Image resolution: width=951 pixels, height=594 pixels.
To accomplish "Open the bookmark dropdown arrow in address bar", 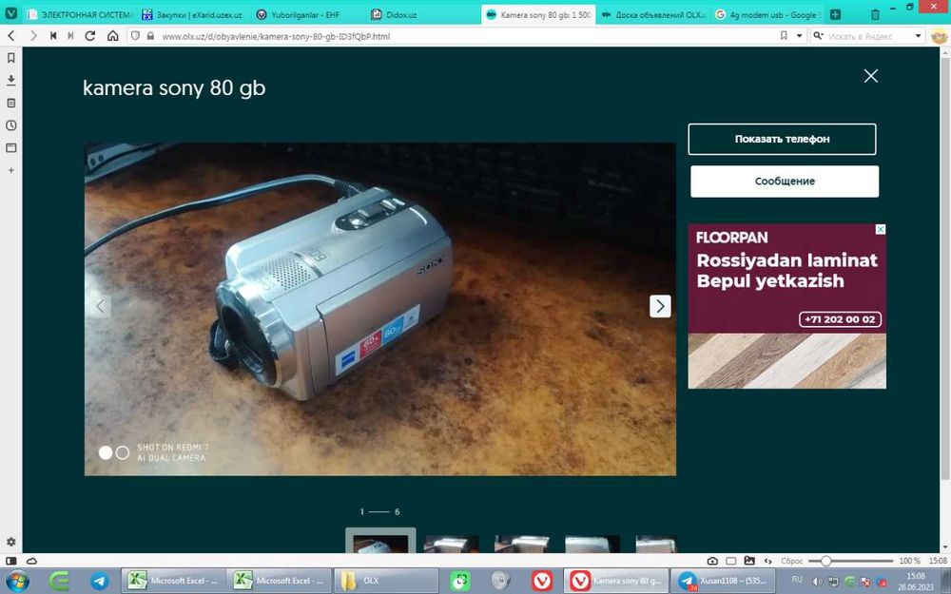I will tap(799, 36).
